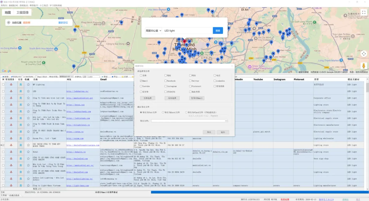Click 重新定位 relocate link

point(63,23)
